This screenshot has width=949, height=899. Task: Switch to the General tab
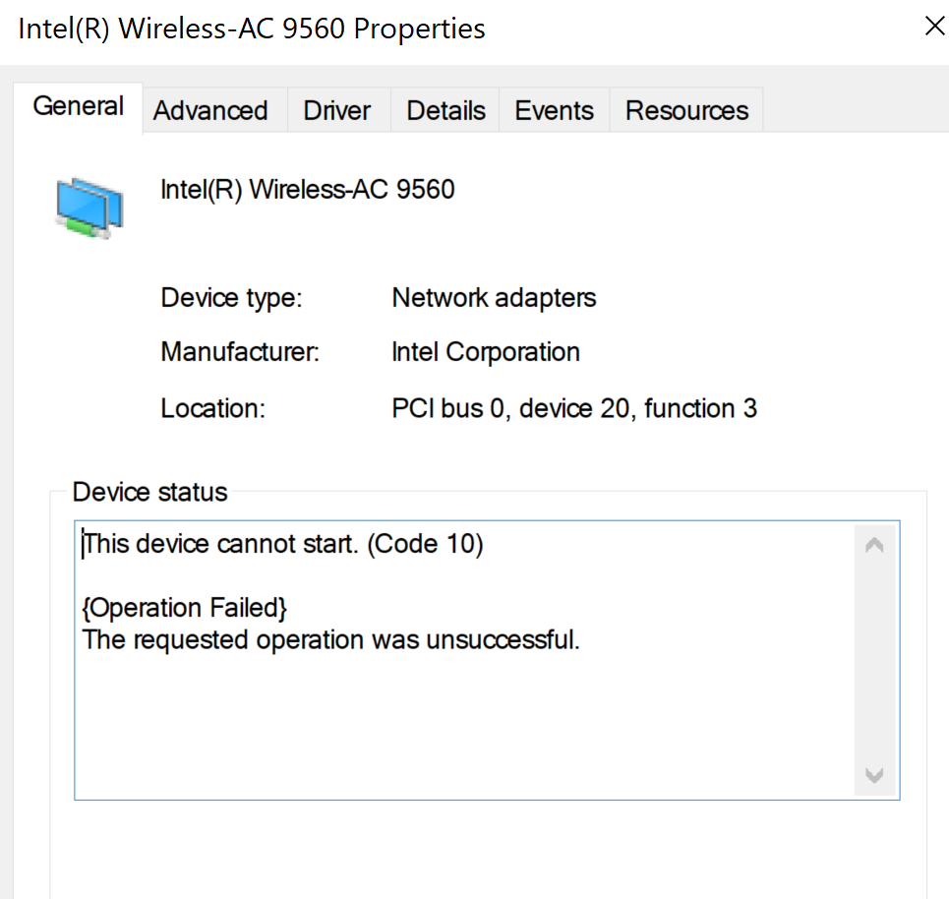[78, 106]
